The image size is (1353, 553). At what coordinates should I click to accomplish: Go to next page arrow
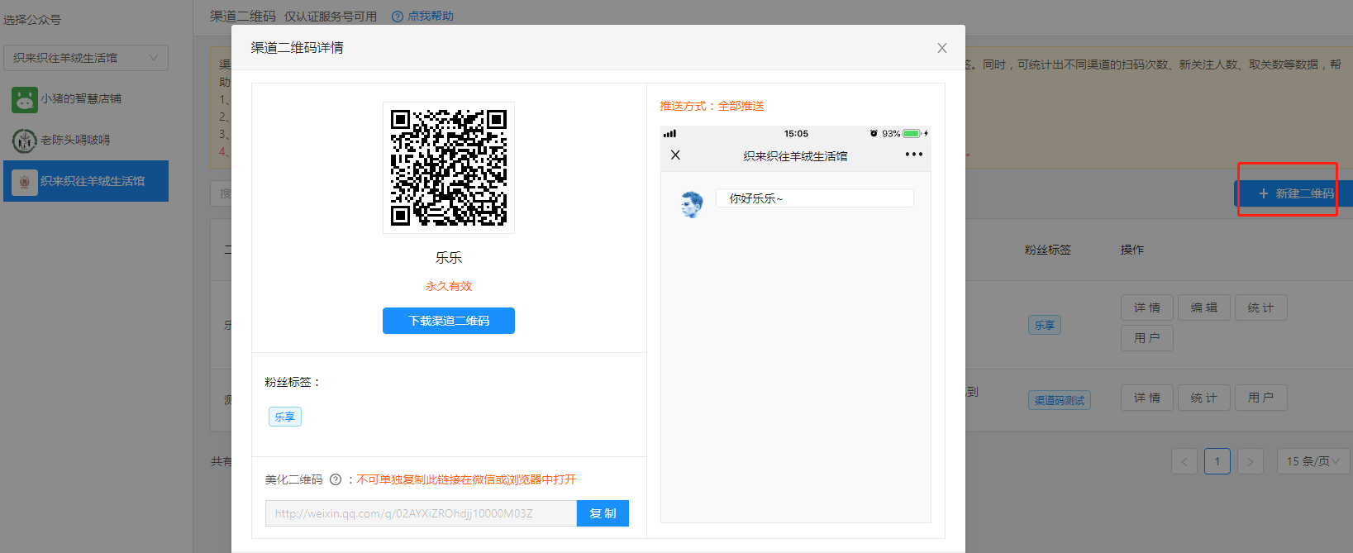point(1251,461)
